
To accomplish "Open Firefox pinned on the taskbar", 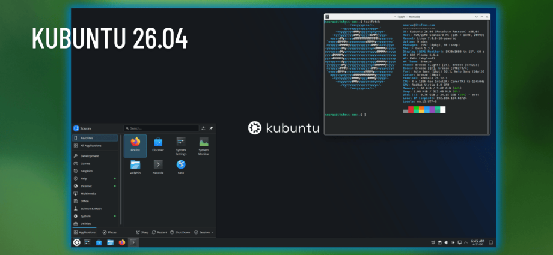I will coord(122,242).
